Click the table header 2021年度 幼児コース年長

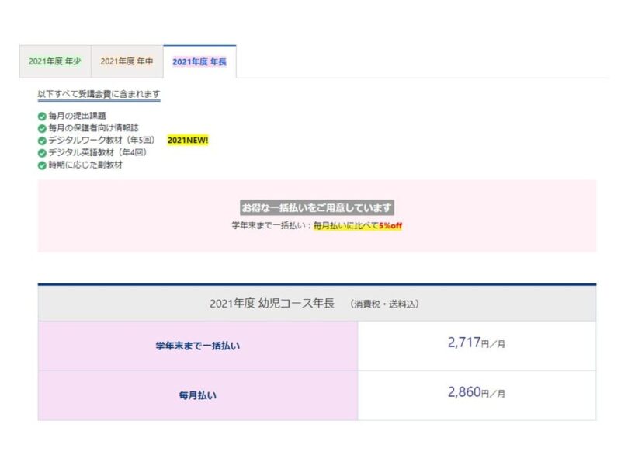pyautogui.click(x=272, y=304)
